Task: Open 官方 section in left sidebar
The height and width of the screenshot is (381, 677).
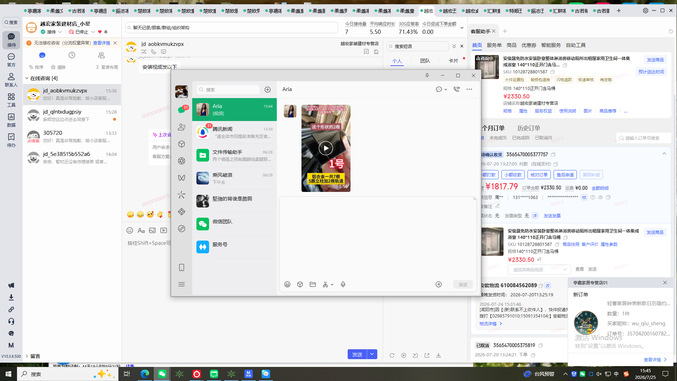Action: click(11, 60)
